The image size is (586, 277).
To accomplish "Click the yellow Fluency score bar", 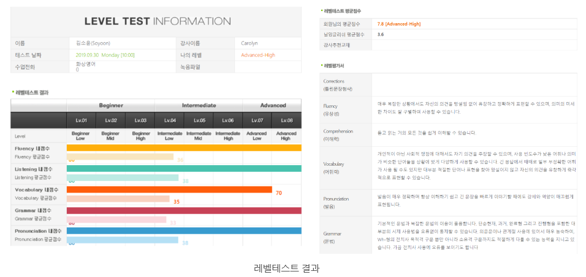I will (x=184, y=148).
